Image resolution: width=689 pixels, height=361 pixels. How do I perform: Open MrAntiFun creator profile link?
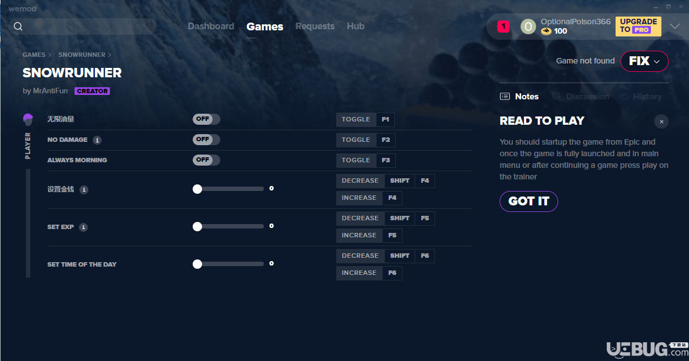coord(50,91)
